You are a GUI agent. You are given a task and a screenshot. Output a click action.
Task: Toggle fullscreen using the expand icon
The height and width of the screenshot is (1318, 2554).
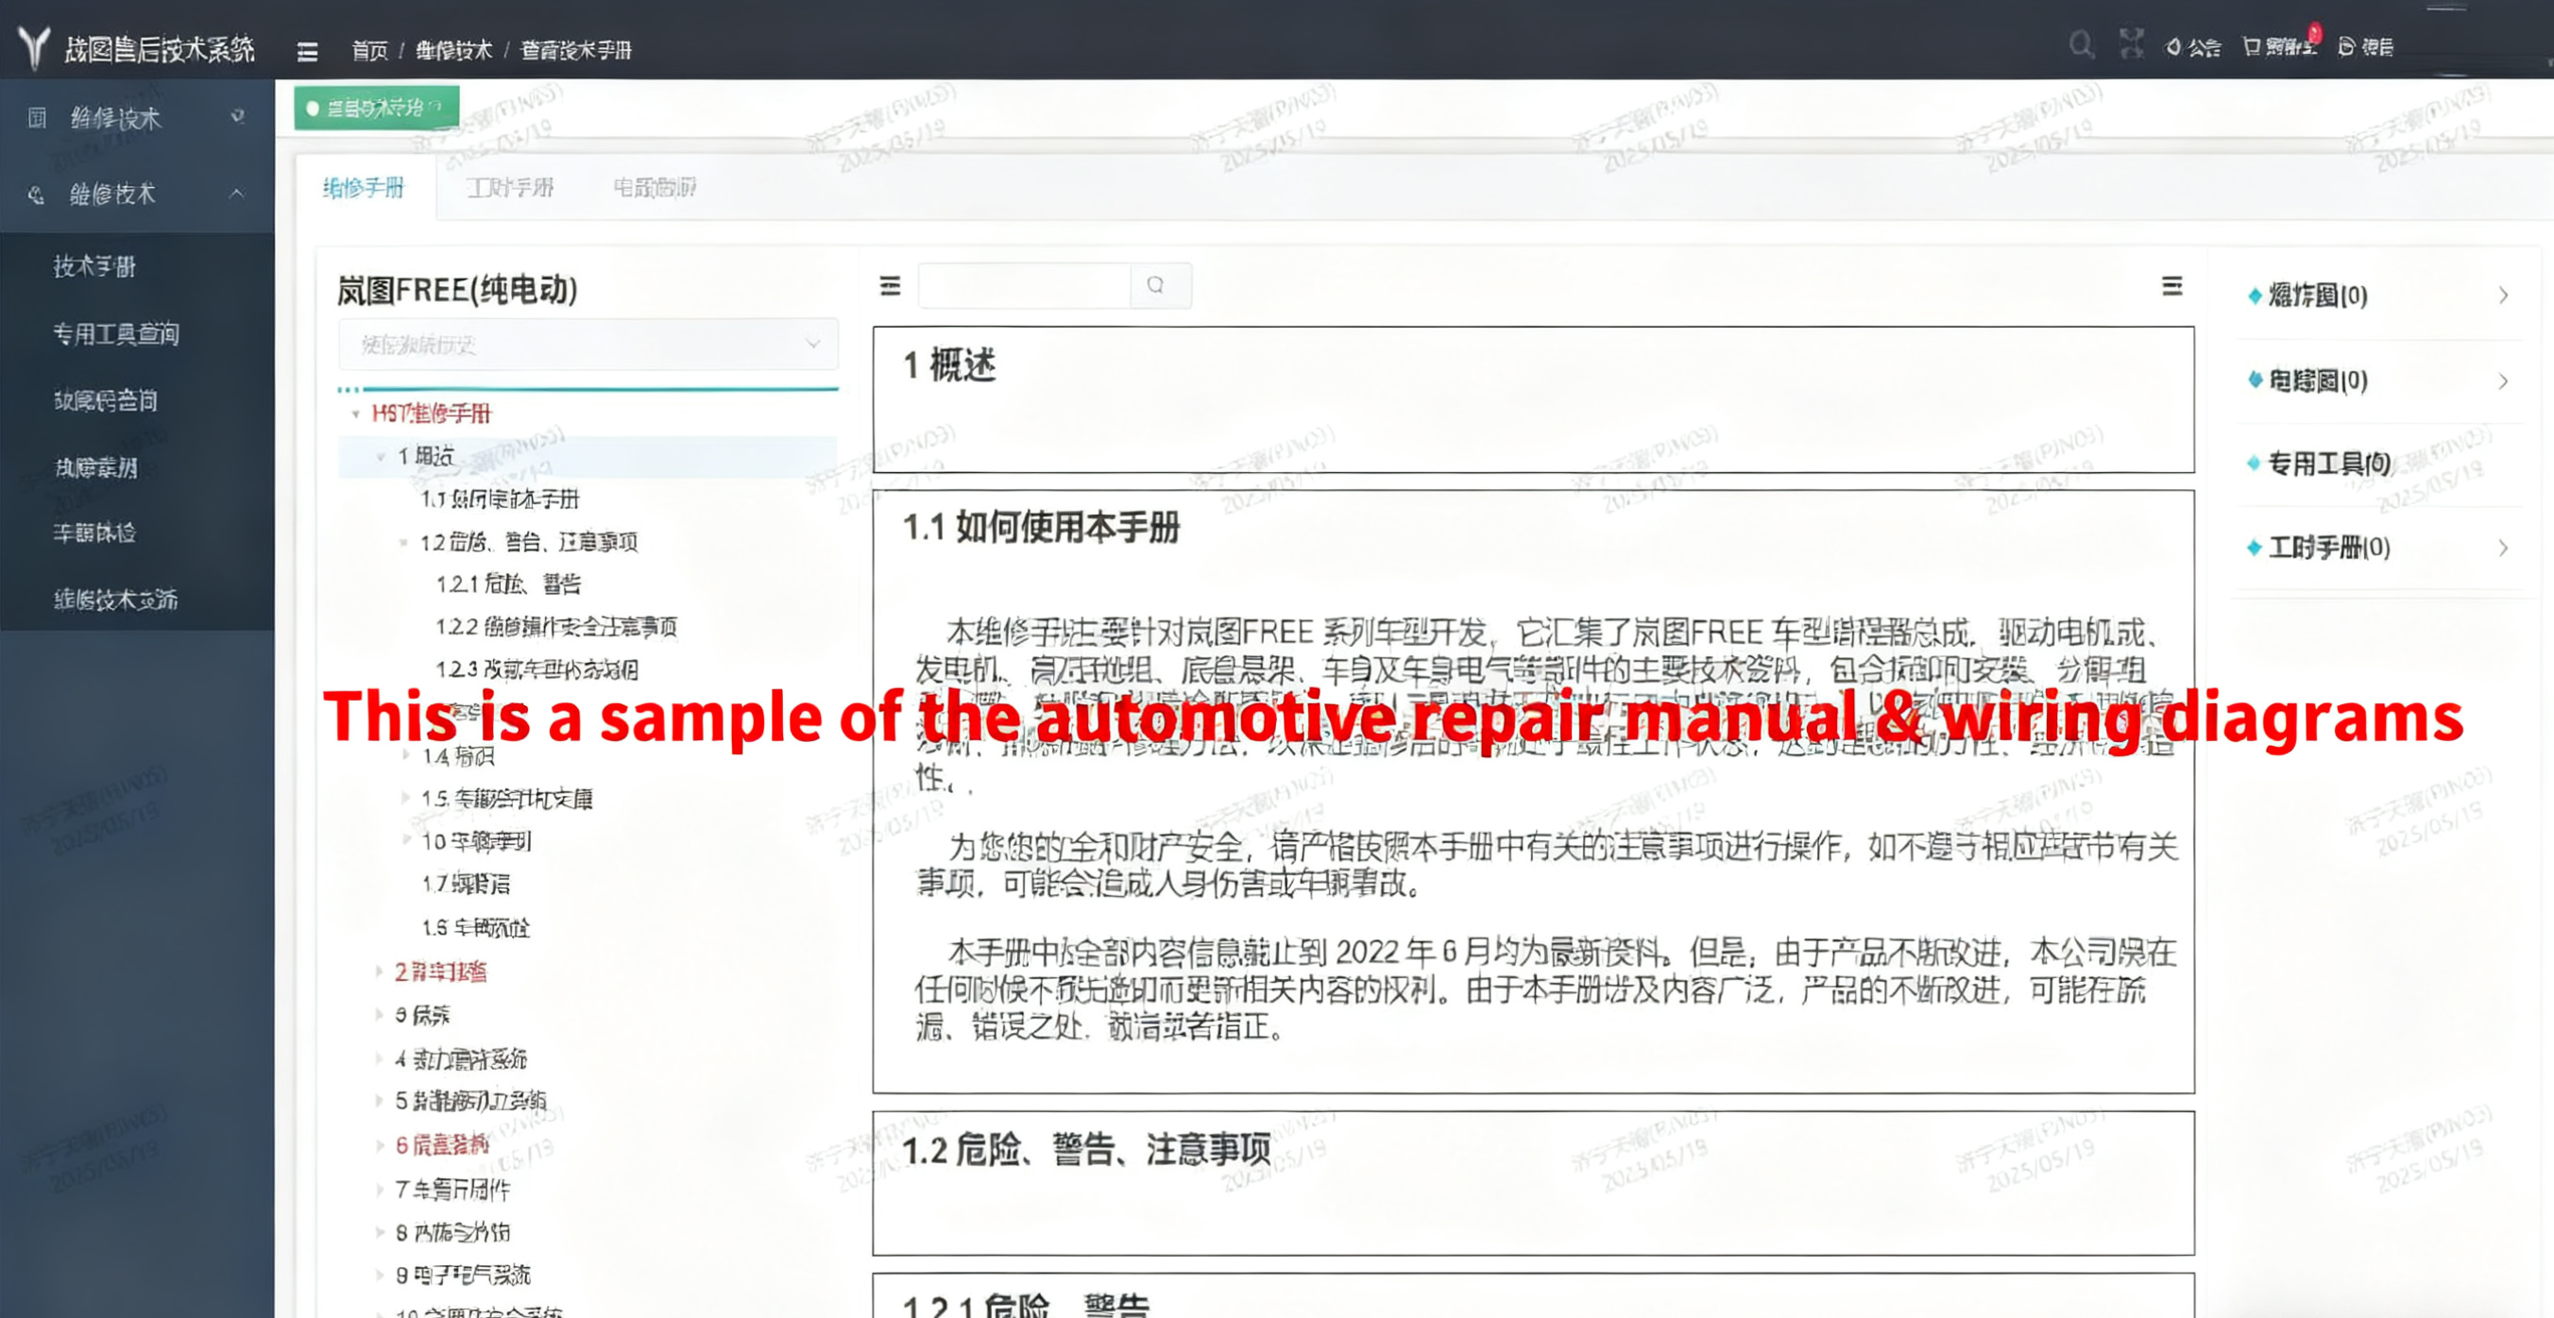coord(2131,44)
